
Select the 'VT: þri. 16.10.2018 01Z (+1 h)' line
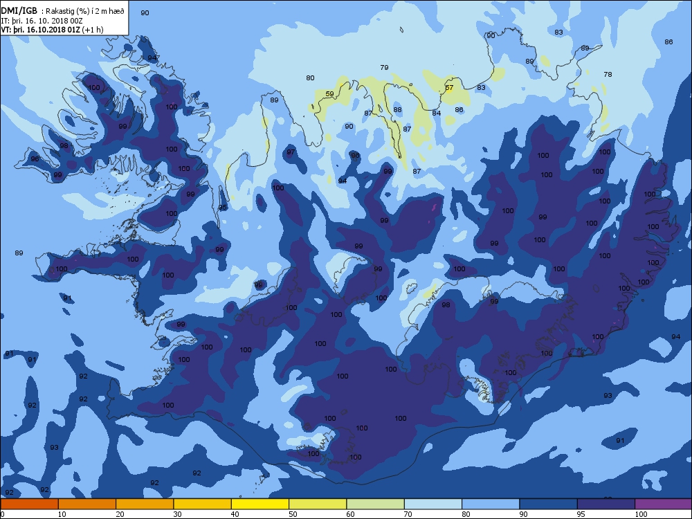click(52, 30)
